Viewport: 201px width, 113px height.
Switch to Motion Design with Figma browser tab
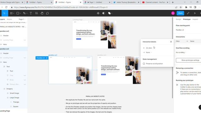pyautogui.click(x=12, y=2)
